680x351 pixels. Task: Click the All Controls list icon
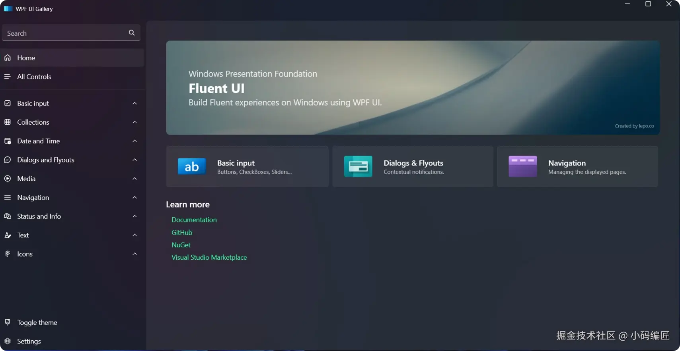(x=8, y=76)
